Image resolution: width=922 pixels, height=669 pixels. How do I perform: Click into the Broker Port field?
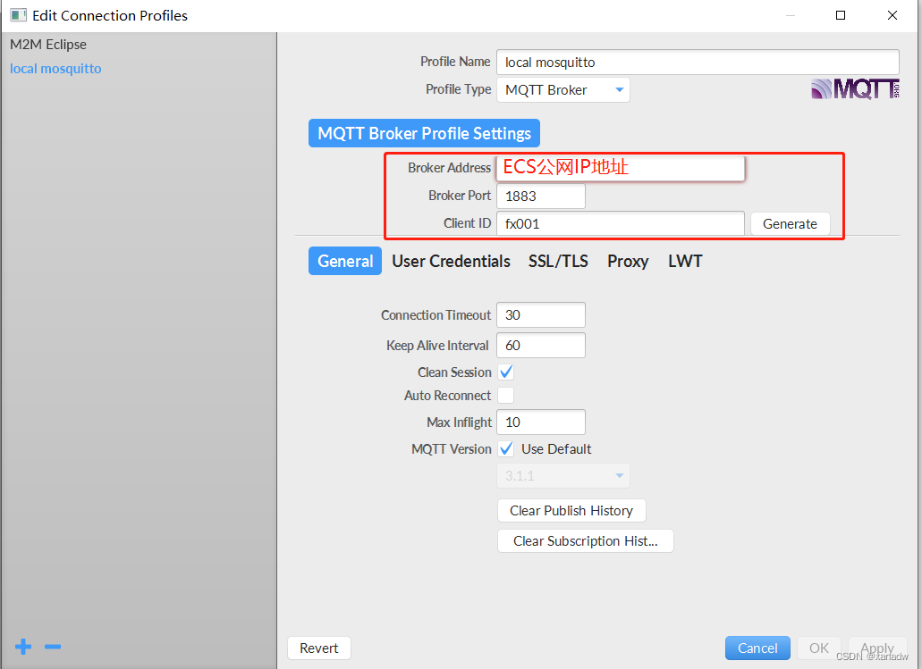tap(541, 197)
